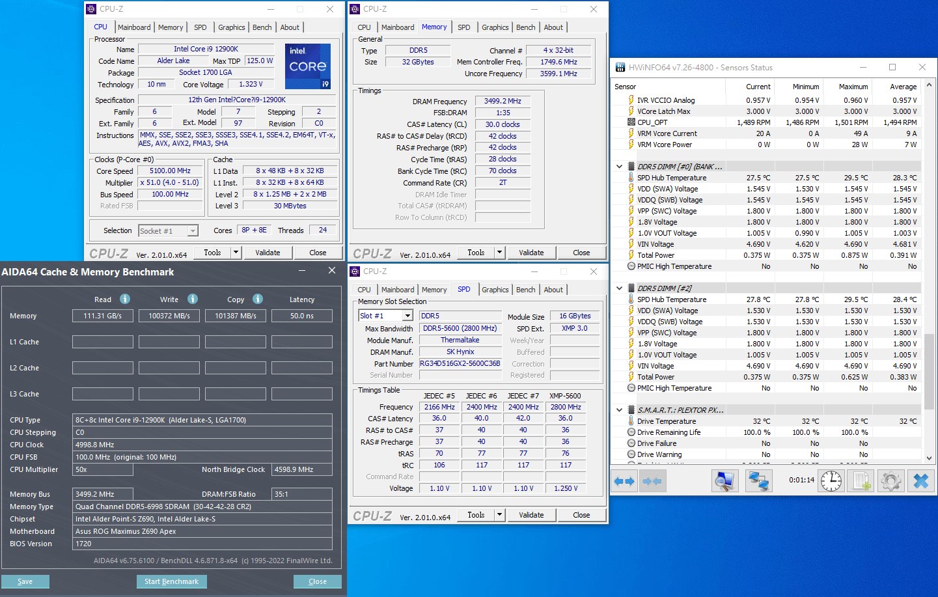
Task: Open the About tab in CPU-Z SPD window
Action: tap(553, 290)
